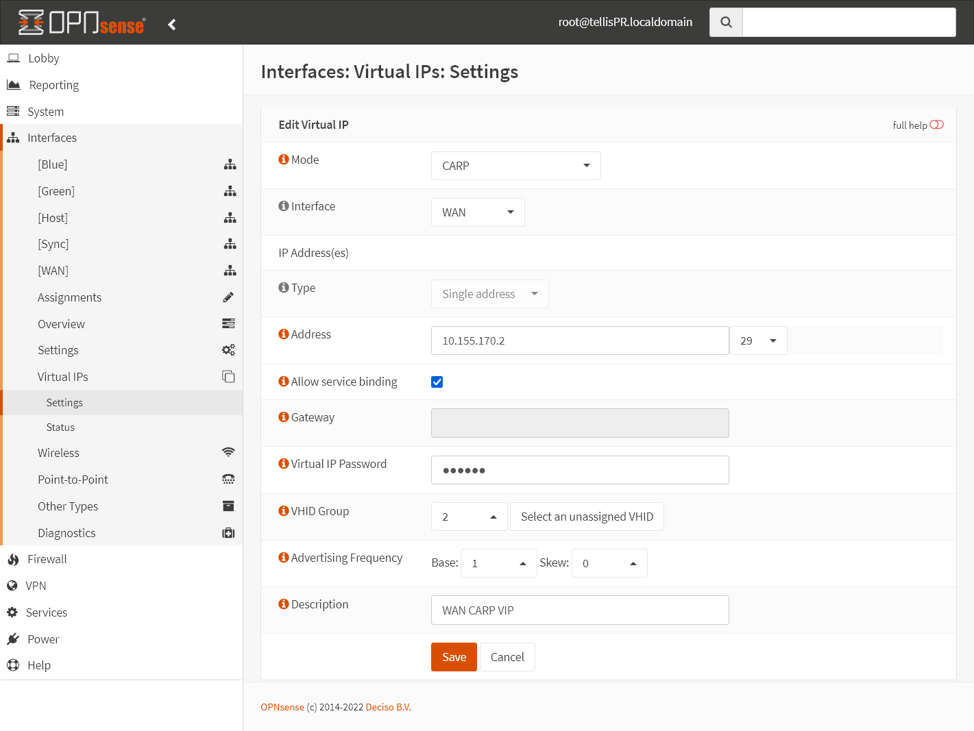Open the Mode dropdown showing CARP
Image resolution: width=974 pixels, height=731 pixels.
(515, 165)
